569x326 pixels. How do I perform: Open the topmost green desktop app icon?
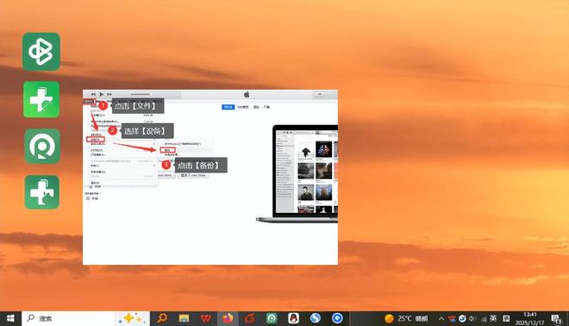click(41, 52)
